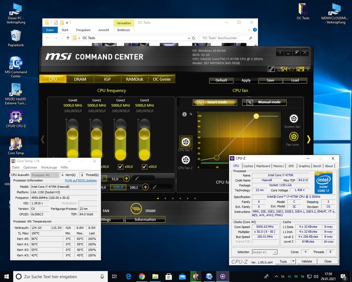Screen dimensions: 352x282
Task: Open the Memory tab in CPU-Z
Action: (279, 166)
